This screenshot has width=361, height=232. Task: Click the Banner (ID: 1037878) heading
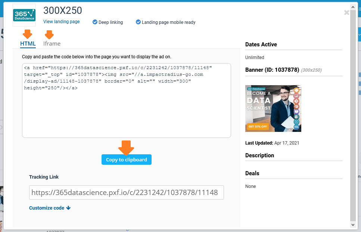click(272, 70)
